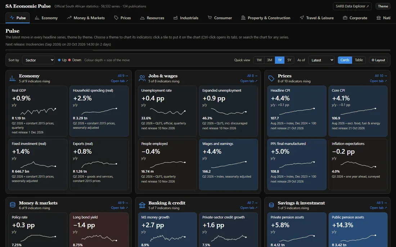Image resolution: width=396 pixels, height=247 pixels.
Task: Open Money & markets section tab link
Action: (x=120, y=208)
